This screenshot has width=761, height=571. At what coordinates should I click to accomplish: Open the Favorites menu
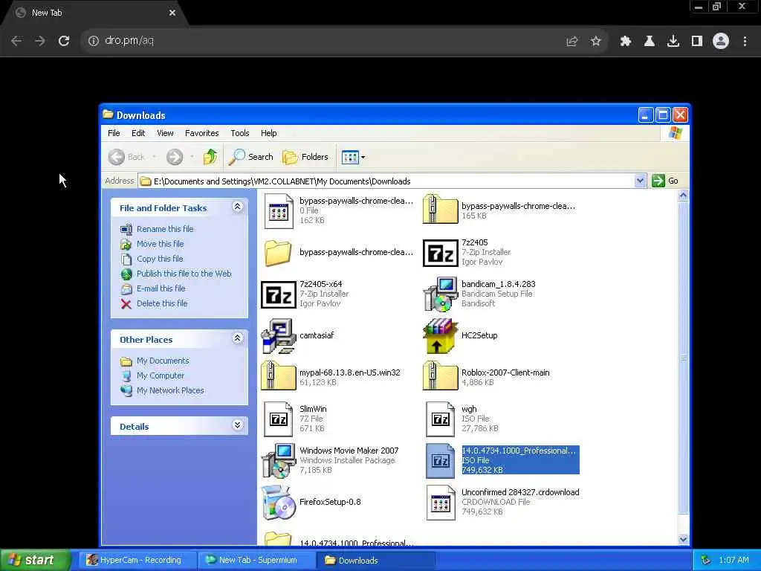click(202, 133)
